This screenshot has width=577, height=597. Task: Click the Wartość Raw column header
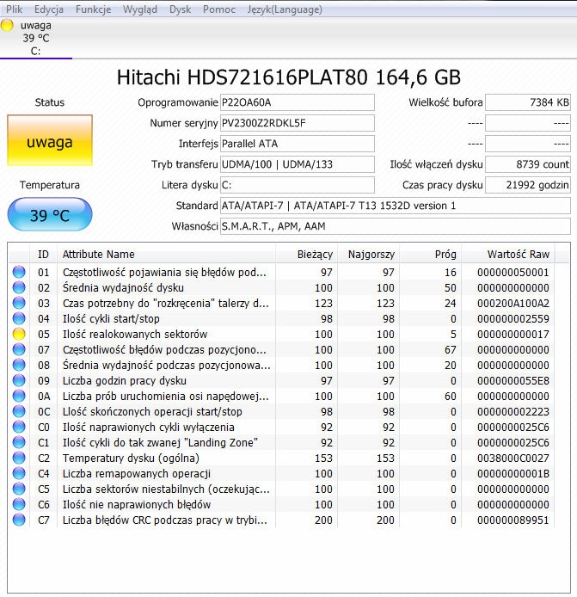pyautogui.click(x=508, y=254)
